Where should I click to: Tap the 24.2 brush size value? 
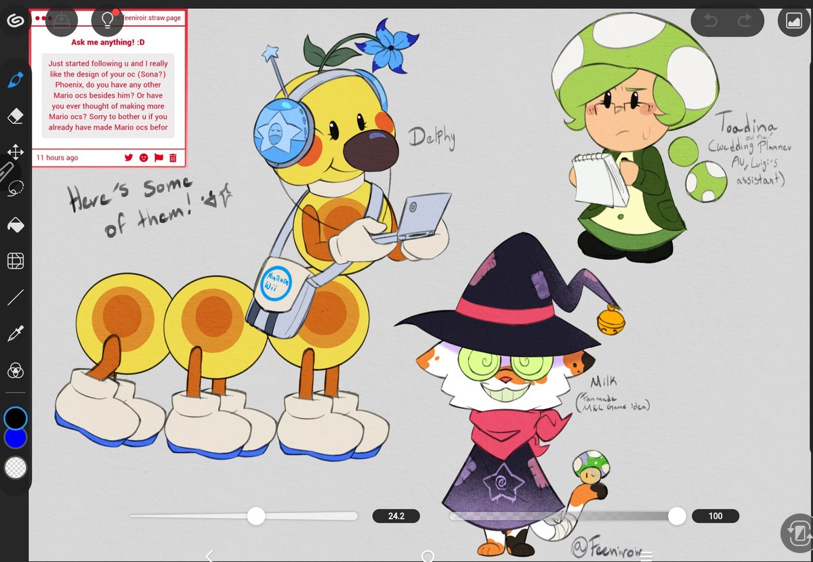[x=396, y=516]
